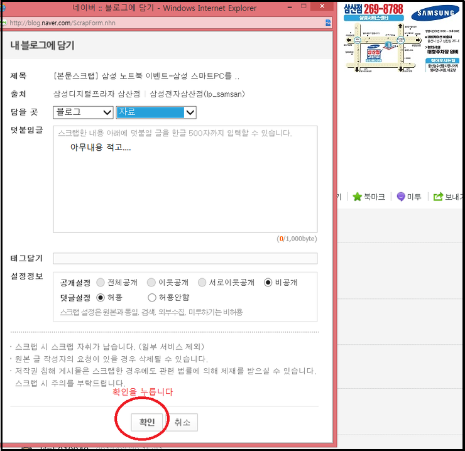Select the 전체공개 radio button
465x451 pixels.
coord(101,282)
